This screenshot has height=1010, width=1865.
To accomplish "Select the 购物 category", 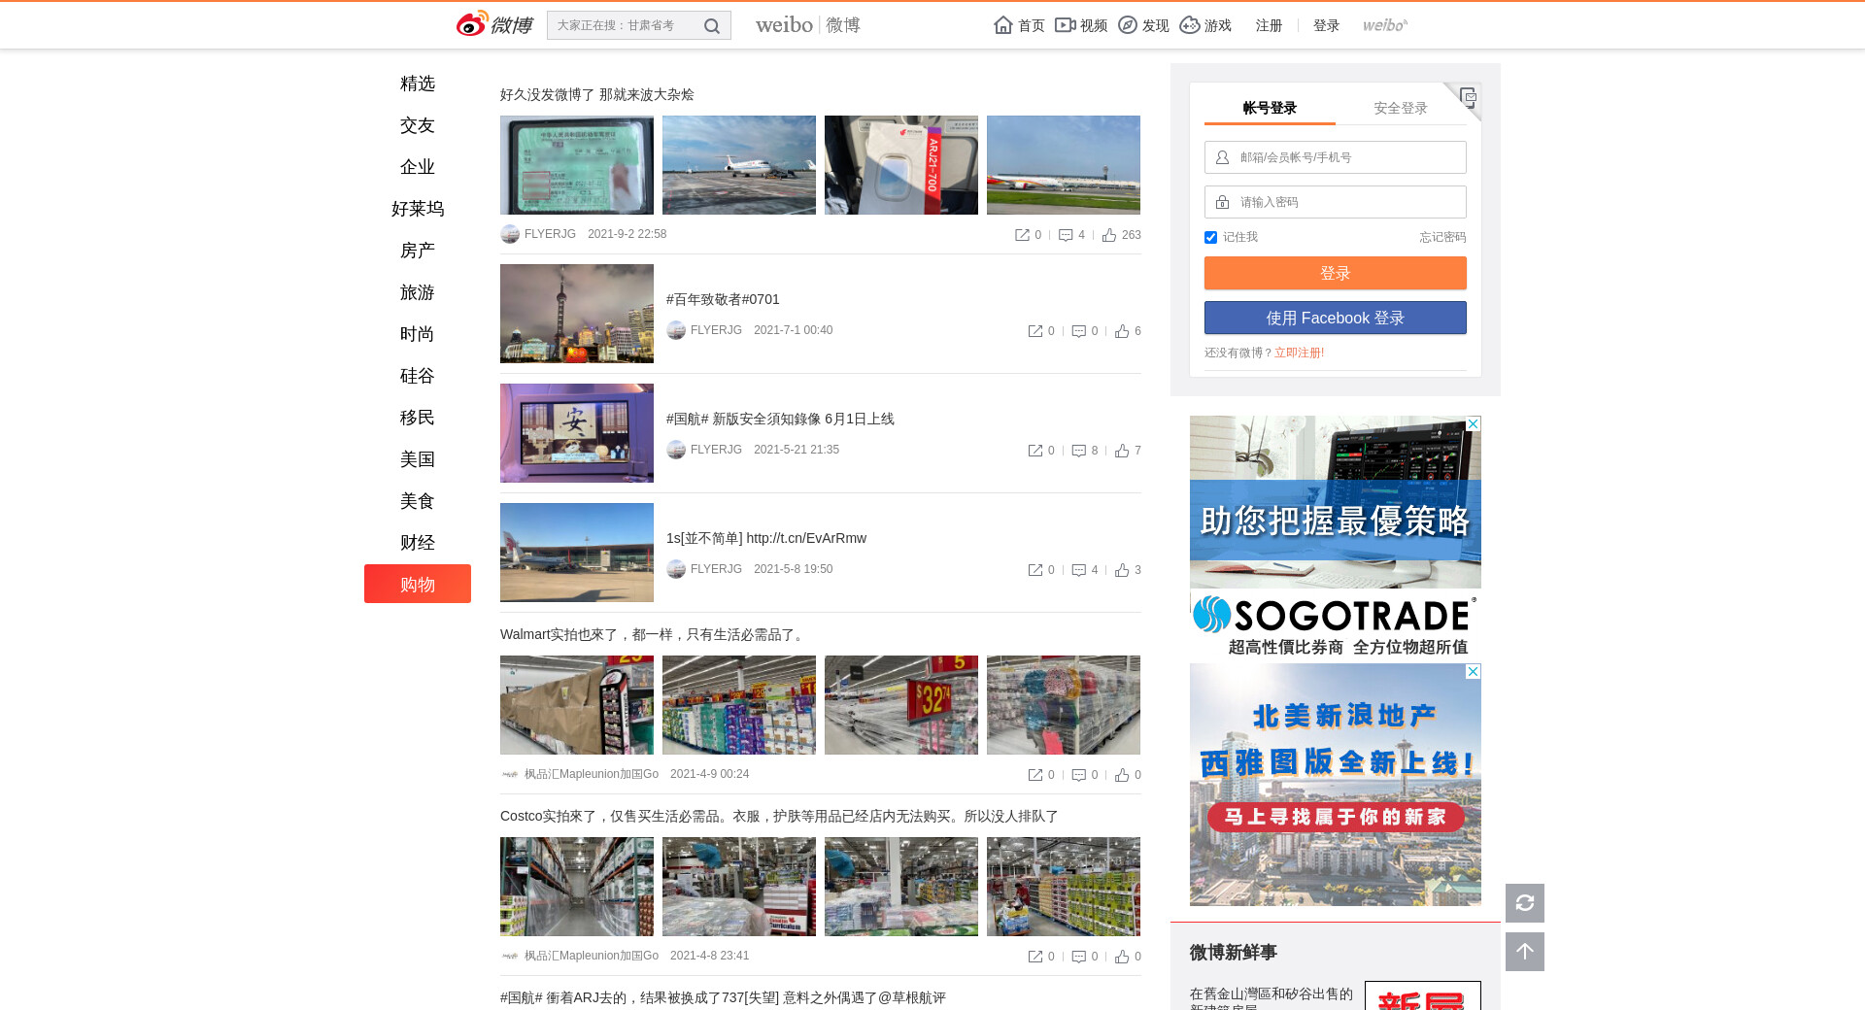I will pyautogui.click(x=418, y=584).
